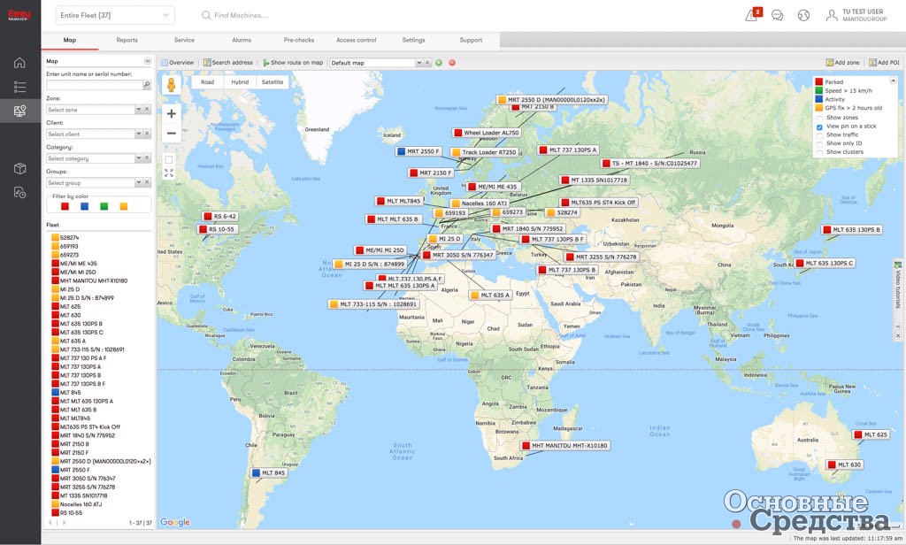This screenshot has height=545, width=906.
Task: Click the Add POI button
Action: (x=884, y=63)
